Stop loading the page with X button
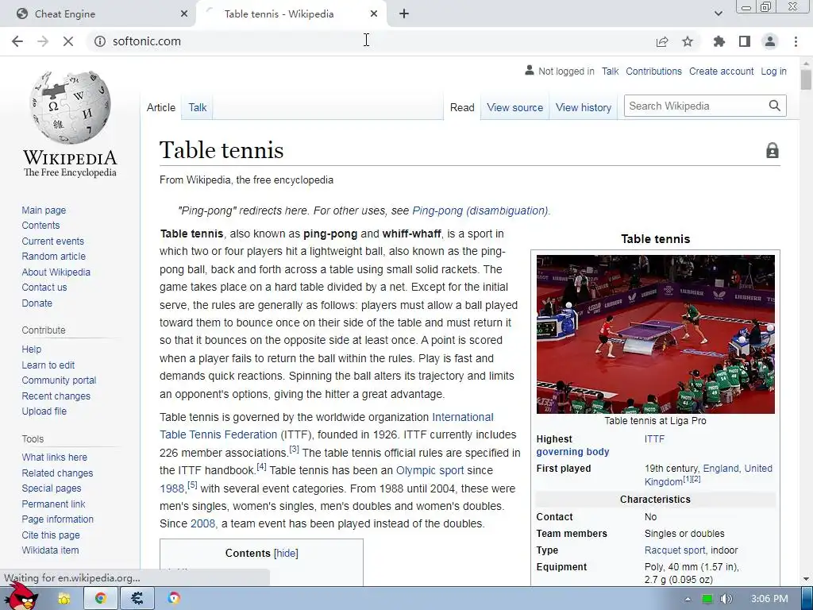Viewport: 813px width, 610px height. coord(68,41)
